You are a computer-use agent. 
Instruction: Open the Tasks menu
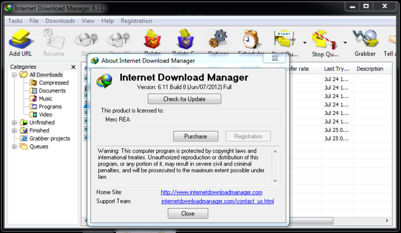15,21
